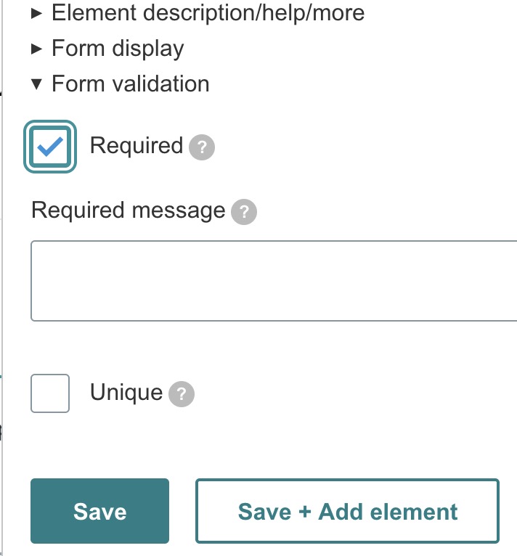Click the Required message help icon
Image resolution: width=517 pixels, height=556 pixels.
coord(244,212)
